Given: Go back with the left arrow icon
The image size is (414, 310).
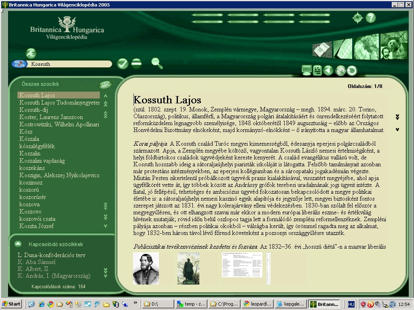Looking at the screenshot, I should coord(328,70).
